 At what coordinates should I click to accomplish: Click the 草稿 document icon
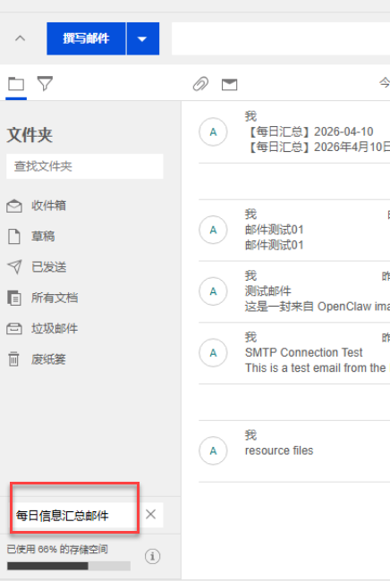pyautogui.click(x=14, y=236)
